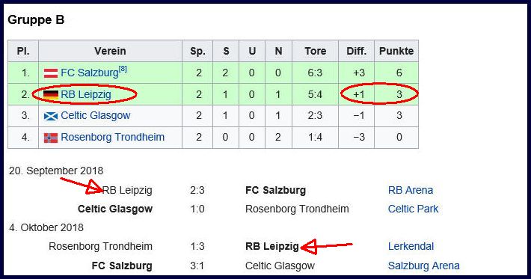Click the Tore column header

coord(315,51)
